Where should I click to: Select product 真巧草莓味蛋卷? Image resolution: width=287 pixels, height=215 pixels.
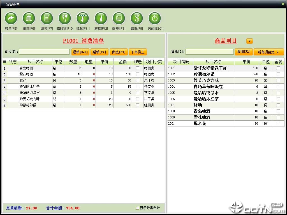pos(226,87)
